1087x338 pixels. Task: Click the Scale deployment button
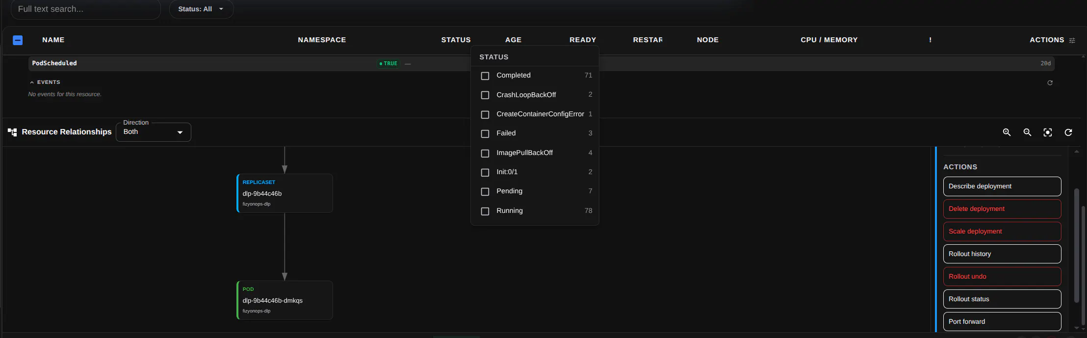[x=1002, y=232]
